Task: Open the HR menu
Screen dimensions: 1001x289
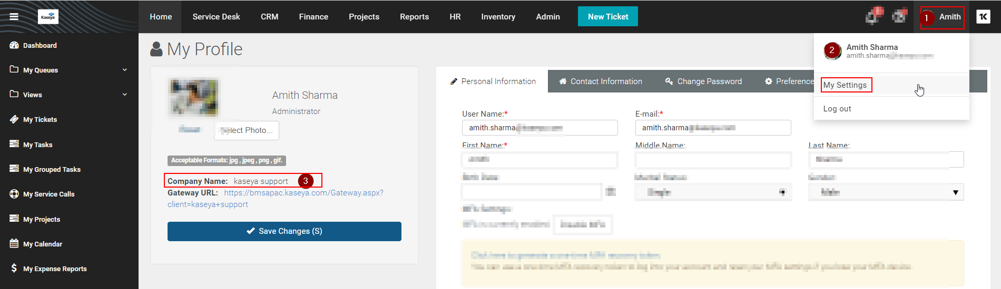Action: pyautogui.click(x=455, y=17)
